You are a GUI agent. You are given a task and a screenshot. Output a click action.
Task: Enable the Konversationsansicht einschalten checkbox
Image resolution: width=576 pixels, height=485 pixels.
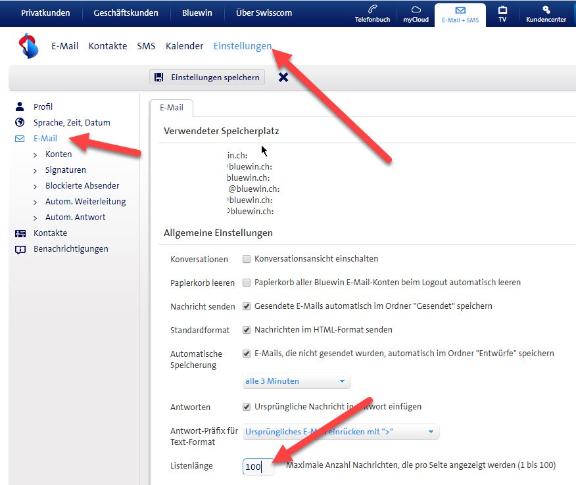pyautogui.click(x=247, y=259)
